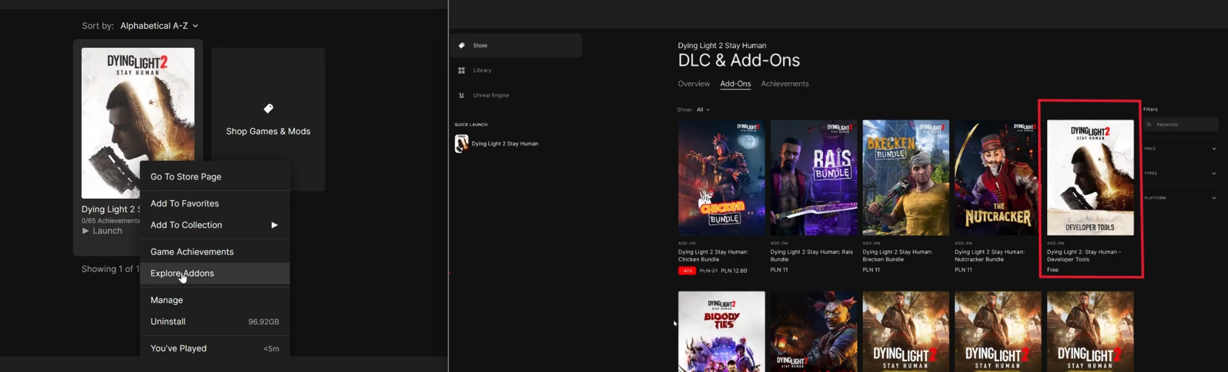This screenshot has height=372, width=1228.
Task: Switch to the Overview tab
Action: 693,84
